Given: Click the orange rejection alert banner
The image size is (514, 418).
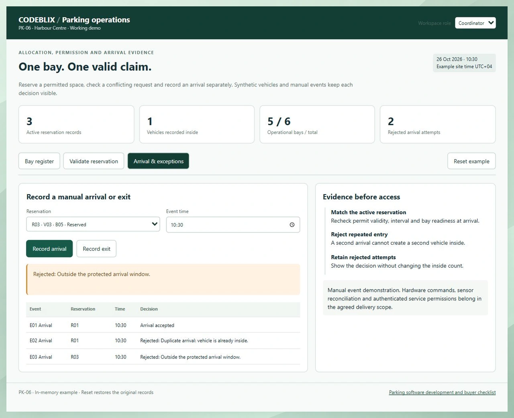Looking at the screenshot, I should pos(163,279).
